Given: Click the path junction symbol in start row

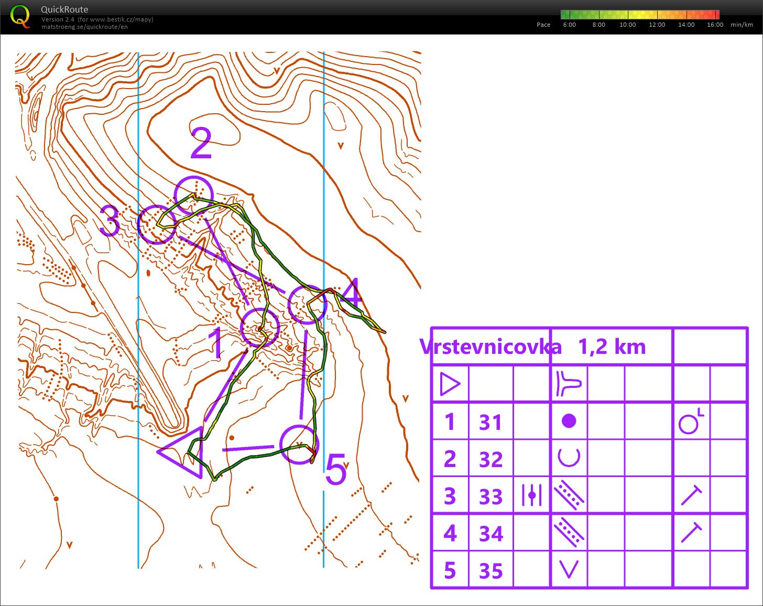Looking at the screenshot, I should 569,384.
